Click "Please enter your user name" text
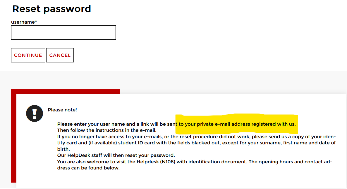Image resolution: width=347 pixels, height=189 pixels. coord(88,124)
